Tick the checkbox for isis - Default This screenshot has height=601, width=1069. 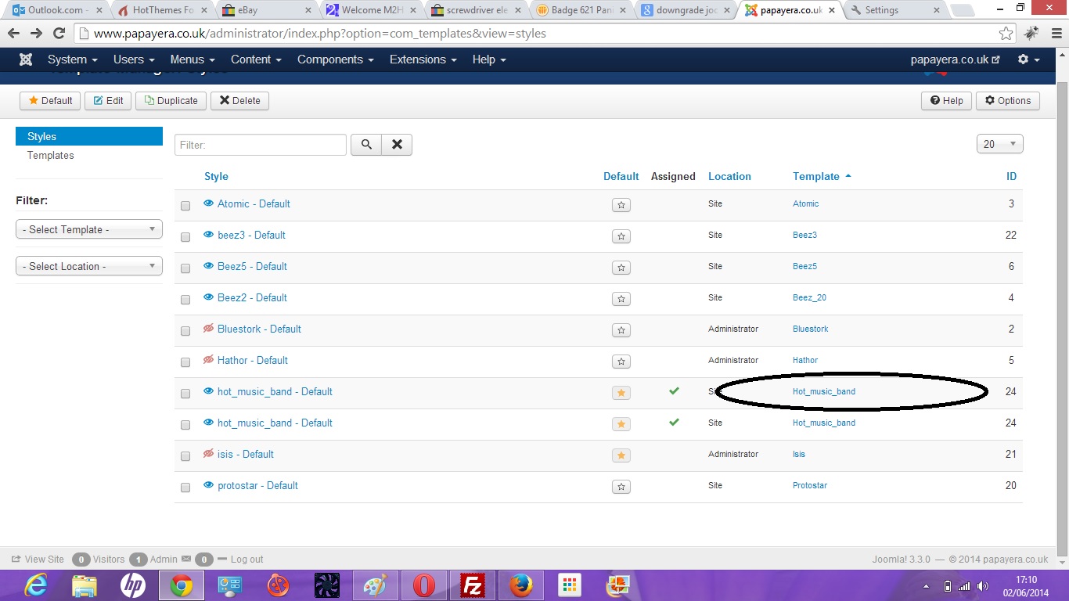coord(185,456)
